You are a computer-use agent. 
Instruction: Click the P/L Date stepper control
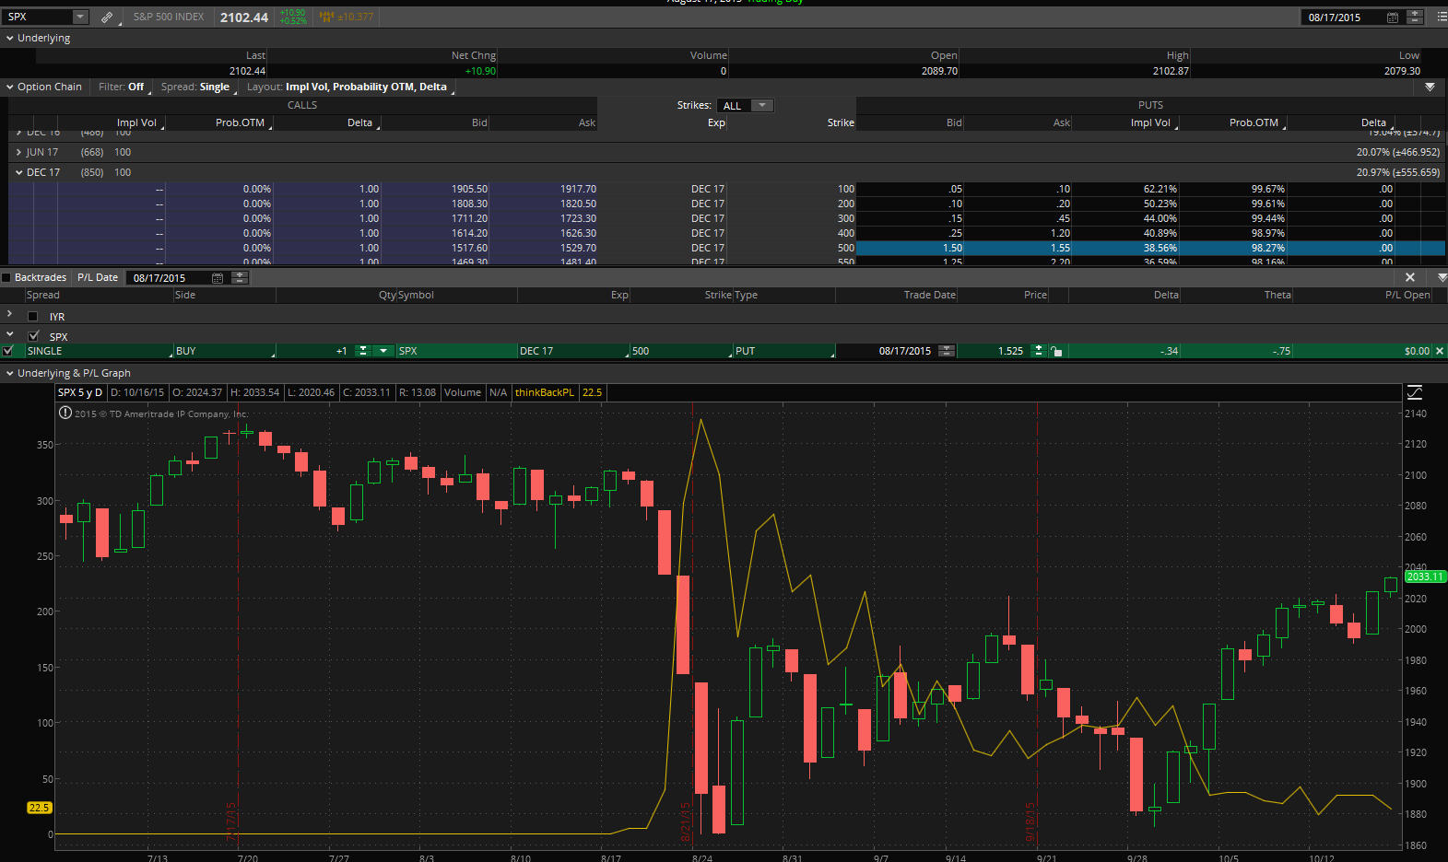[x=240, y=277]
